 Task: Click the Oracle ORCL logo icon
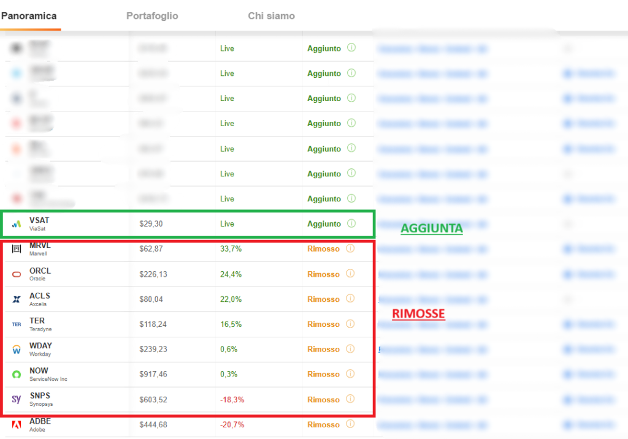point(17,274)
